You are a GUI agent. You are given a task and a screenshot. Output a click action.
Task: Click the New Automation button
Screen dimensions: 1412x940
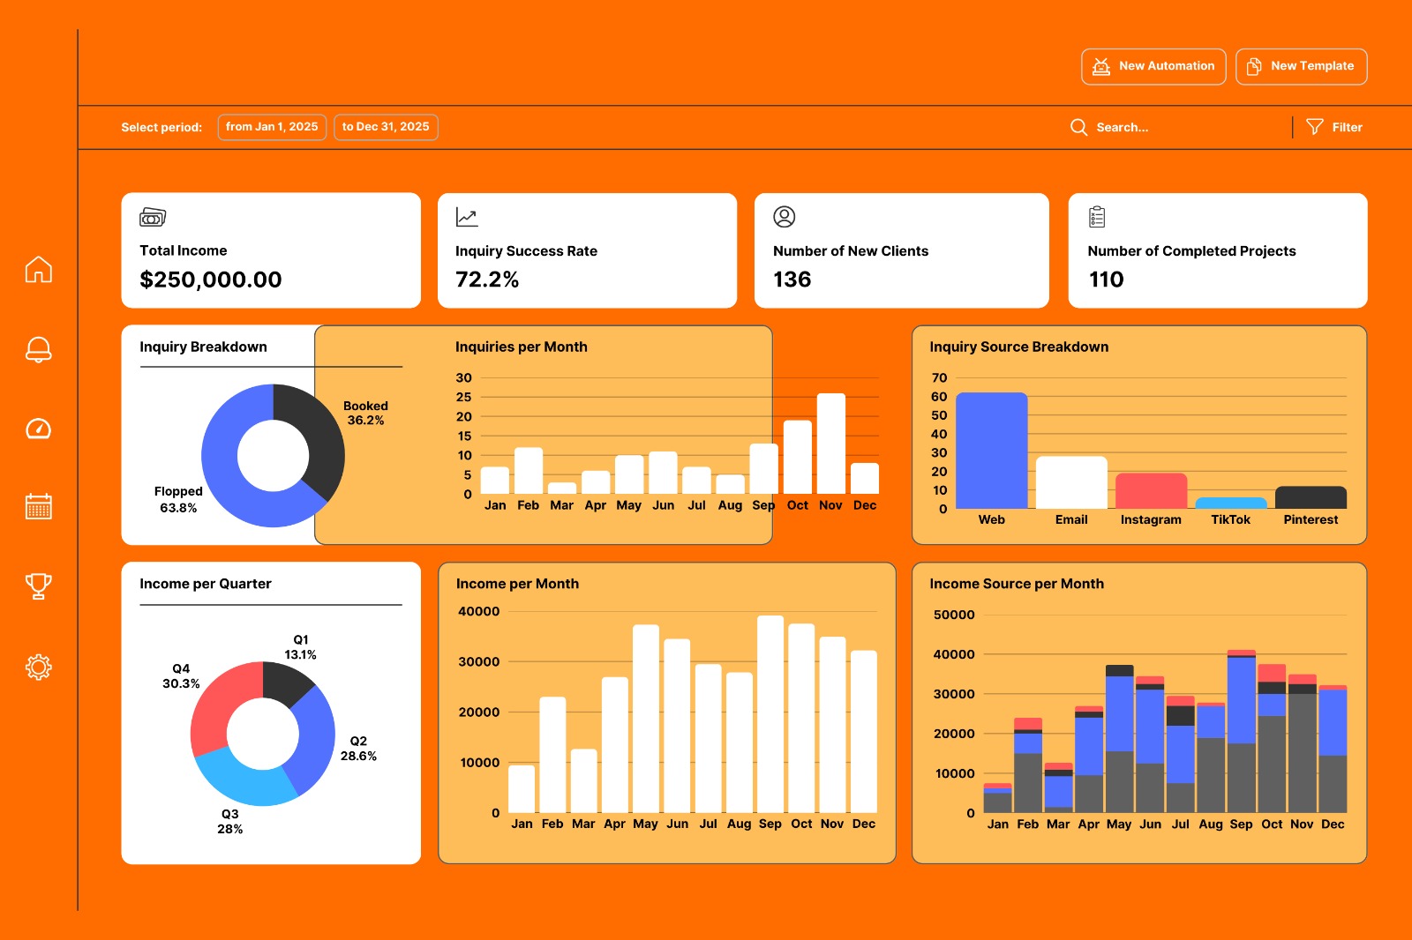[x=1153, y=66]
